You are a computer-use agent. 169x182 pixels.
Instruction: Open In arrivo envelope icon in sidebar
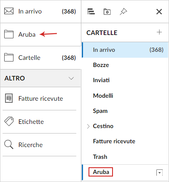coord(9,11)
